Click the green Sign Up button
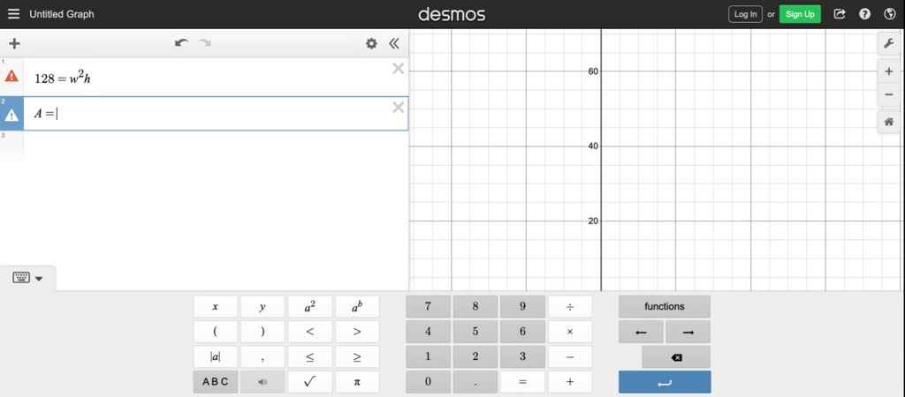This screenshot has width=905, height=397. pyautogui.click(x=800, y=14)
